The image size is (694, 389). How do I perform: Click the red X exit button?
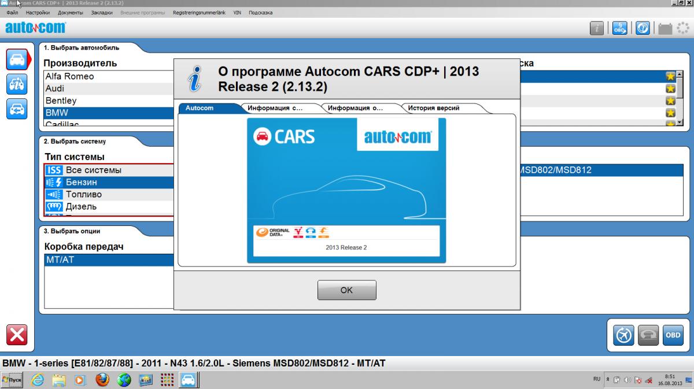tap(17, 335)
